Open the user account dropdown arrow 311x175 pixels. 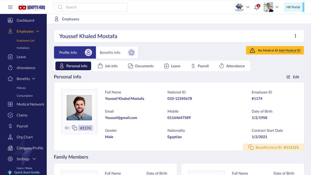click(x=277, y=7)
